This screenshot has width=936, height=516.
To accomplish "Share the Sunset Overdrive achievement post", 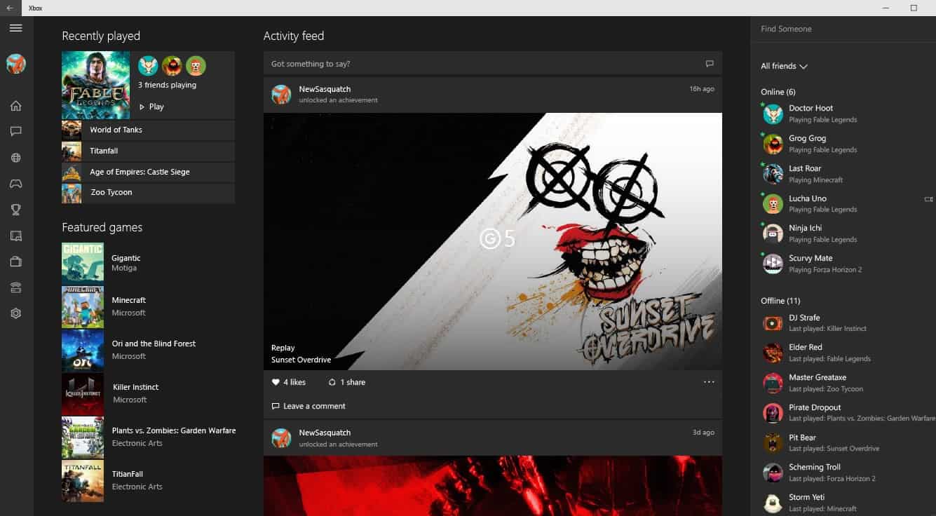I will (x=346, y=382).
